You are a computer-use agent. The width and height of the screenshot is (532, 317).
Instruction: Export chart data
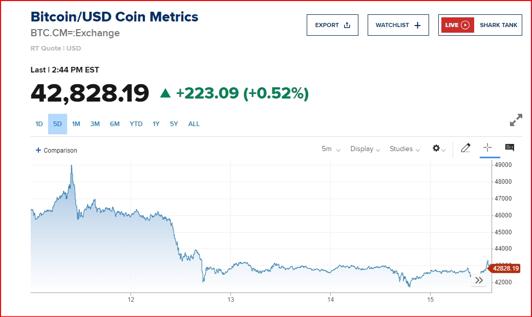(332, 25)
